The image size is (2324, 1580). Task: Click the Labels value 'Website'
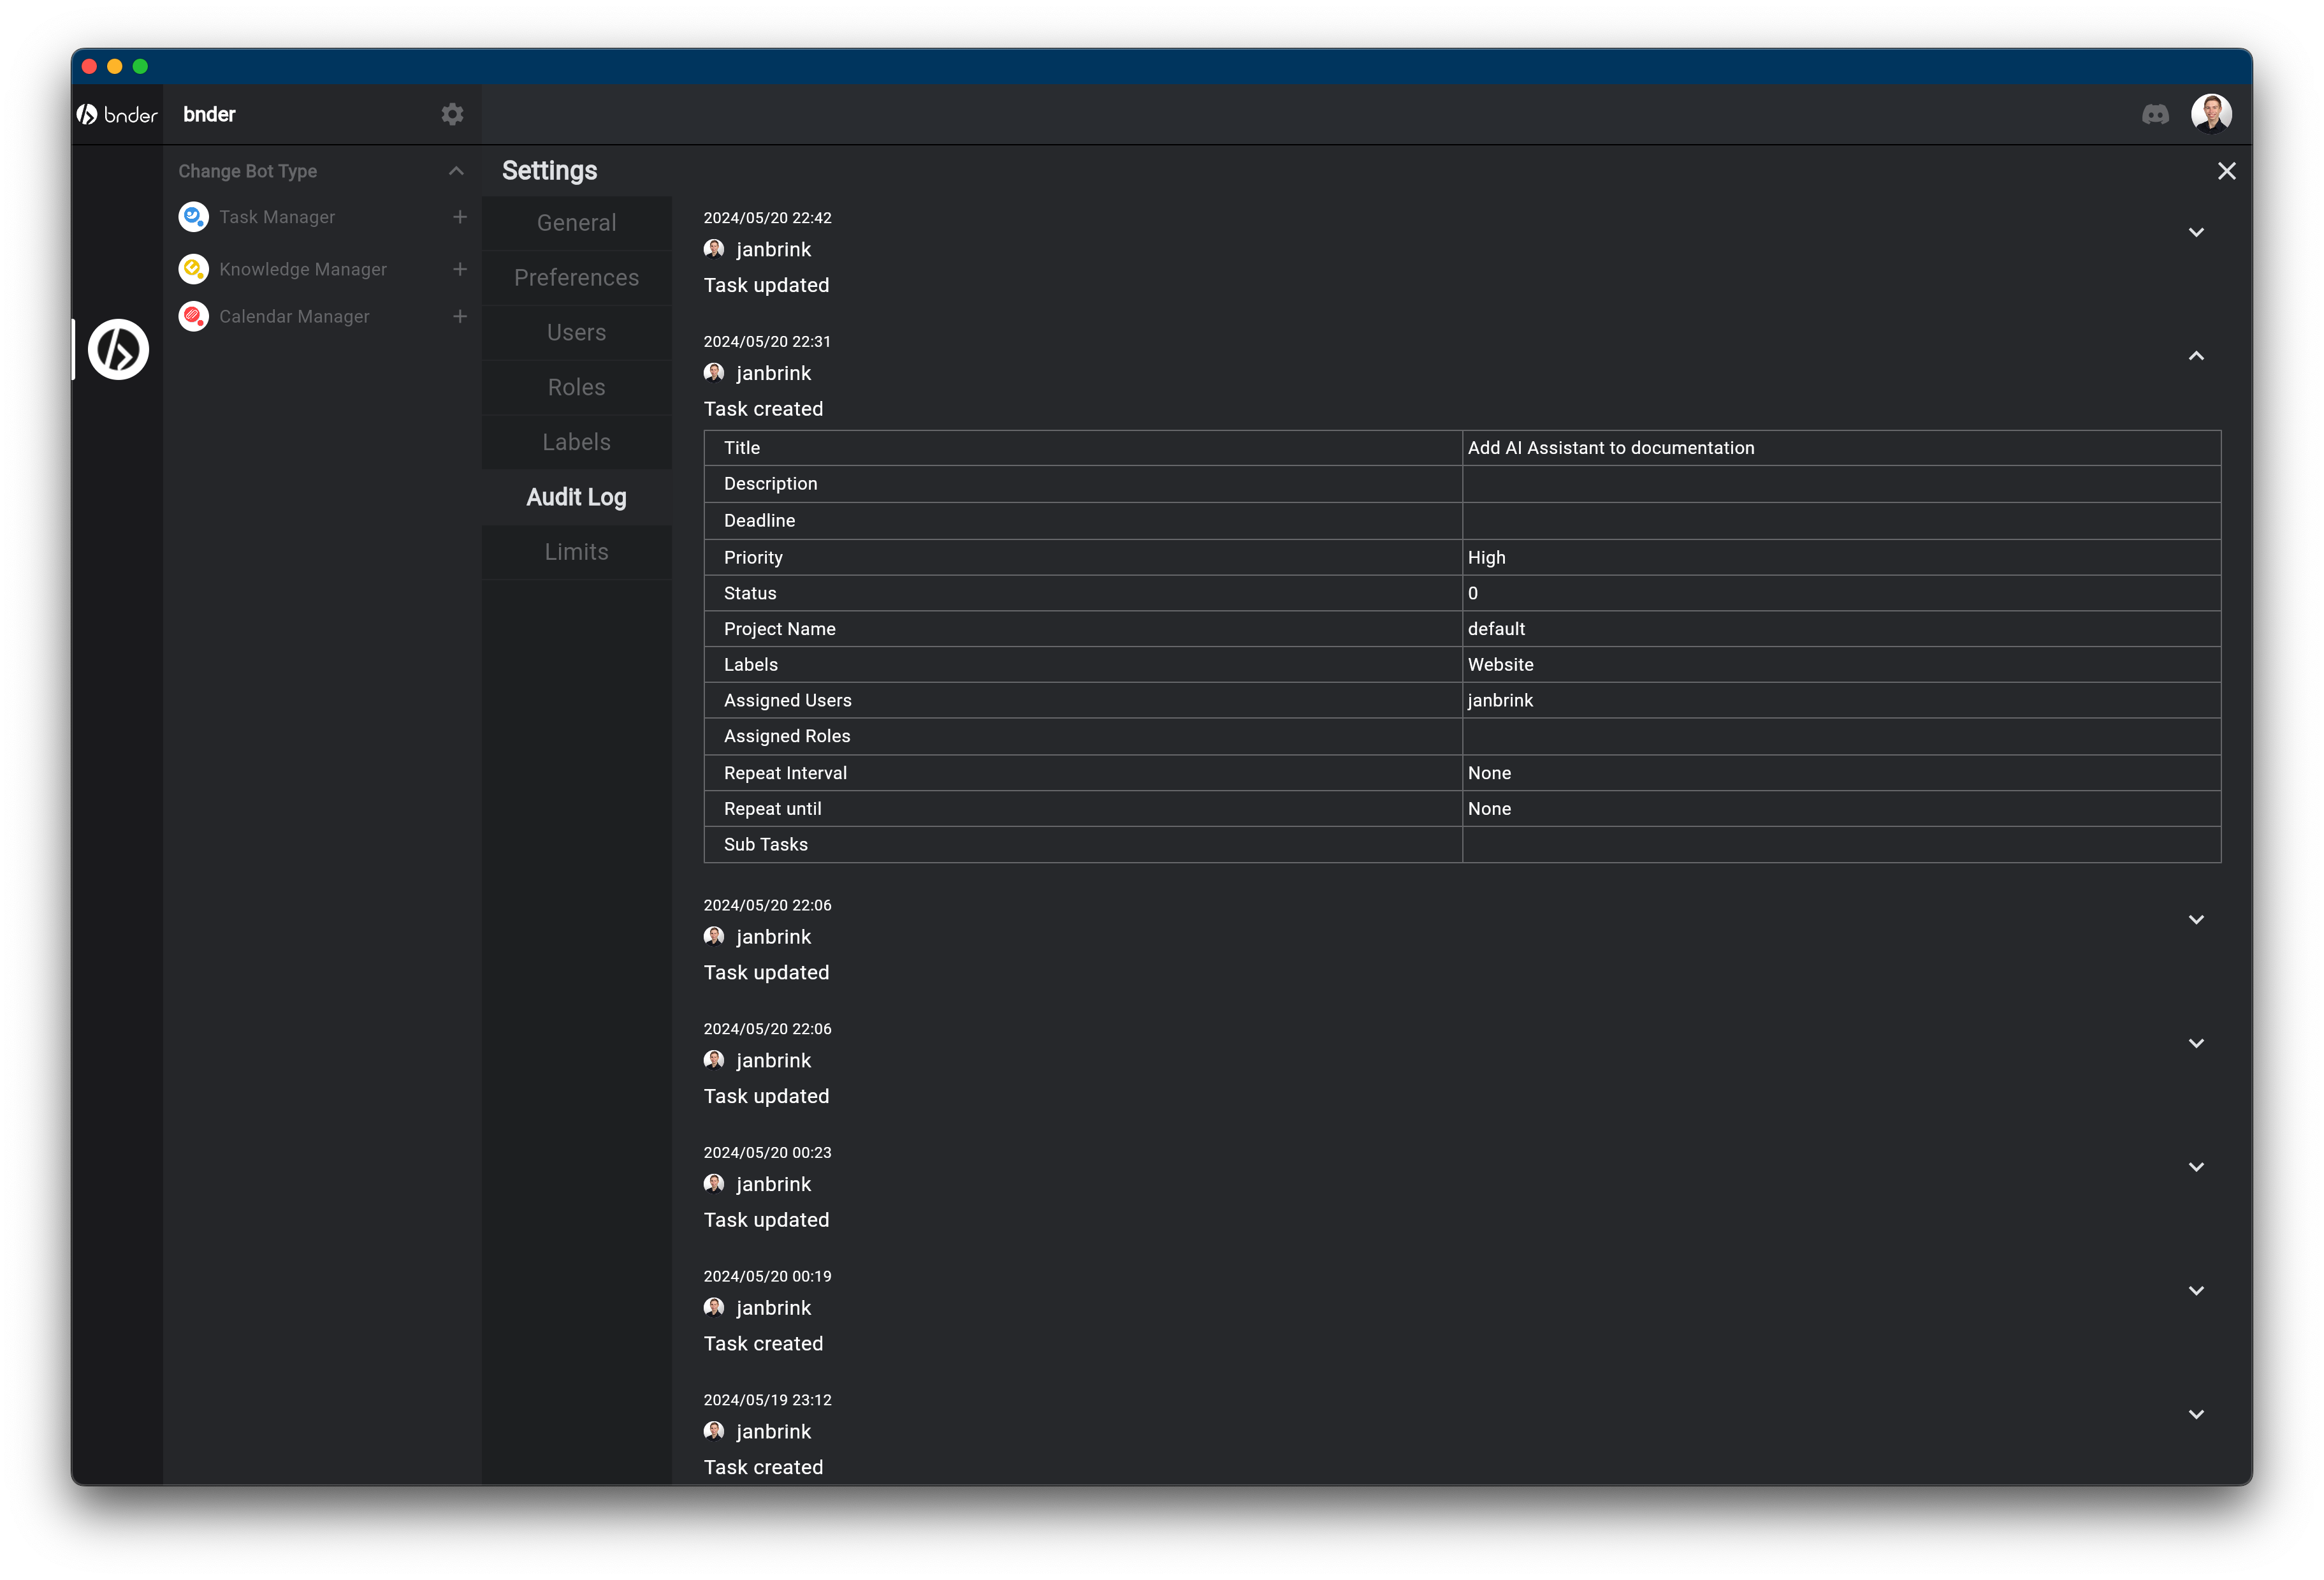(x=1500, y=665)
